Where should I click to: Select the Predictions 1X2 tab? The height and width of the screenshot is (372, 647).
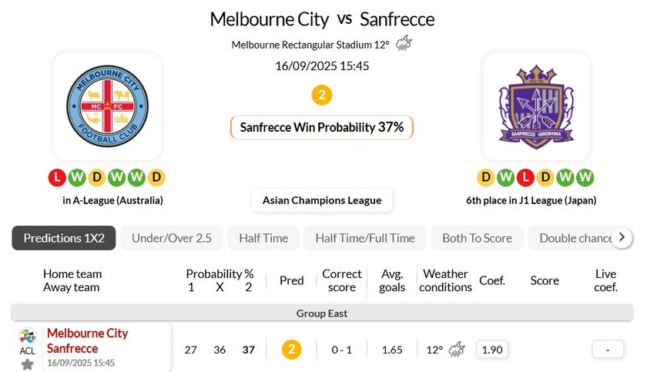tap(64, 238)
